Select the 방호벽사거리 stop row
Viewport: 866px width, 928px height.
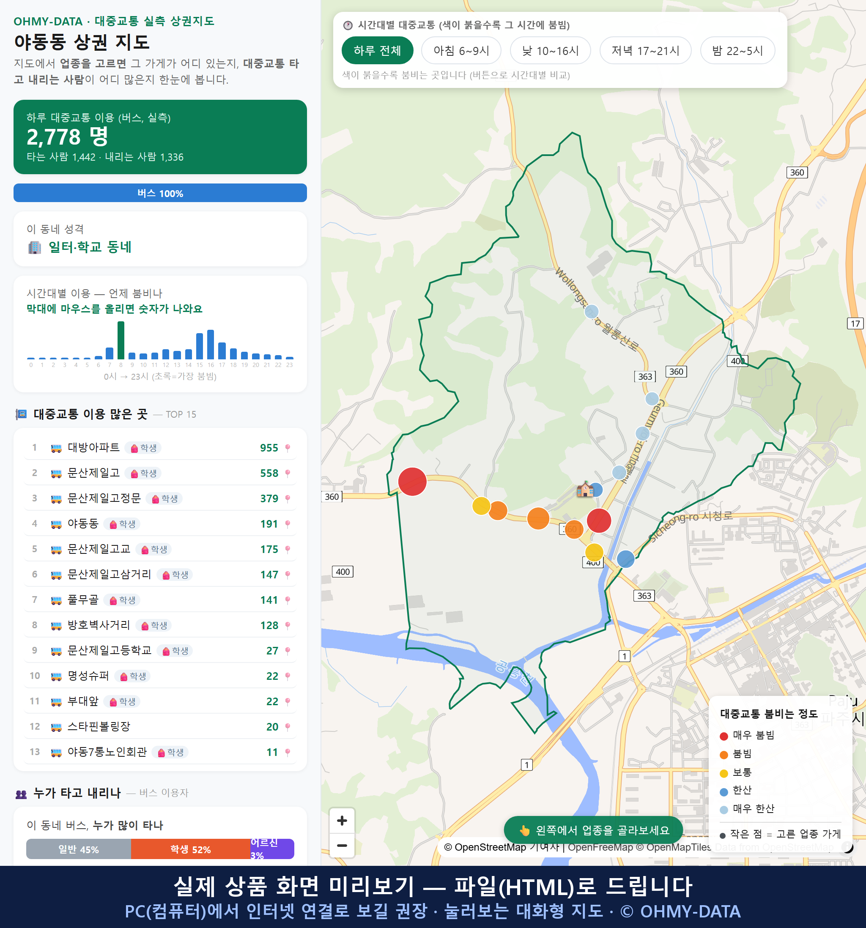[160, 625]
